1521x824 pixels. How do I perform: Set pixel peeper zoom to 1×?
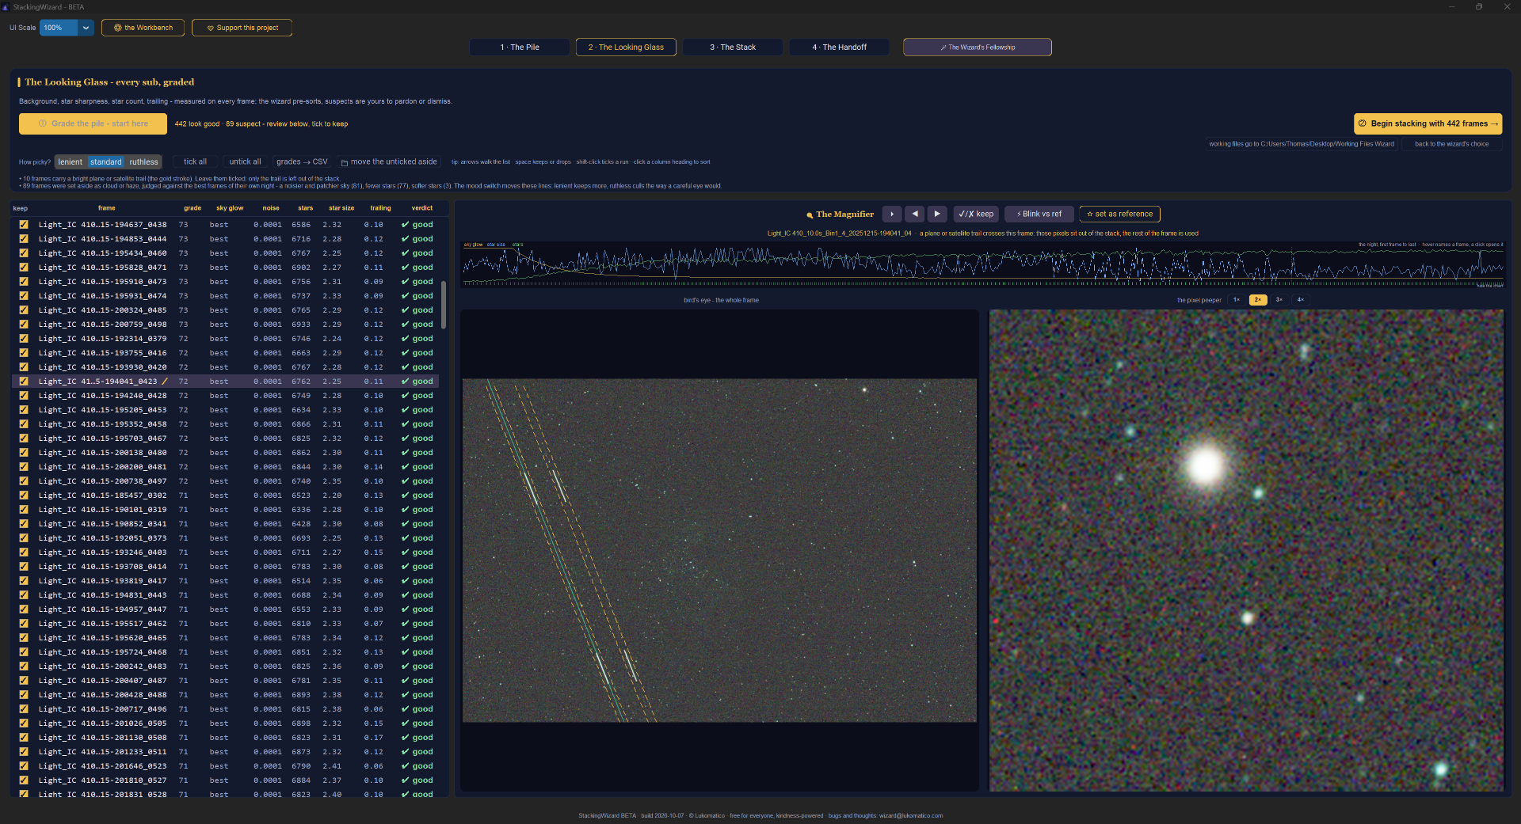click(x=1236, y=300)
